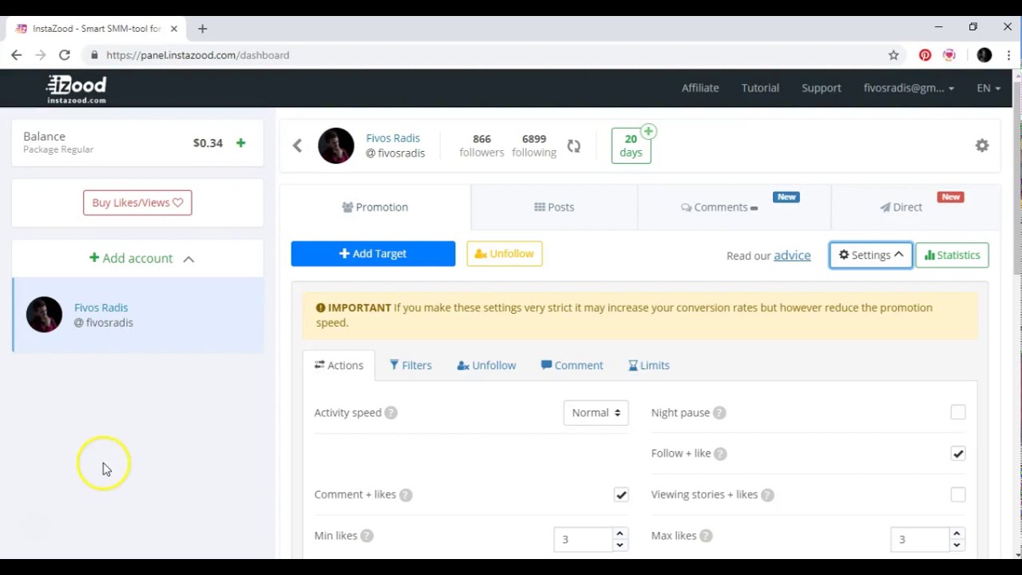
Task: Click profile avatar in account header
Action: click(x=336, y=145)
